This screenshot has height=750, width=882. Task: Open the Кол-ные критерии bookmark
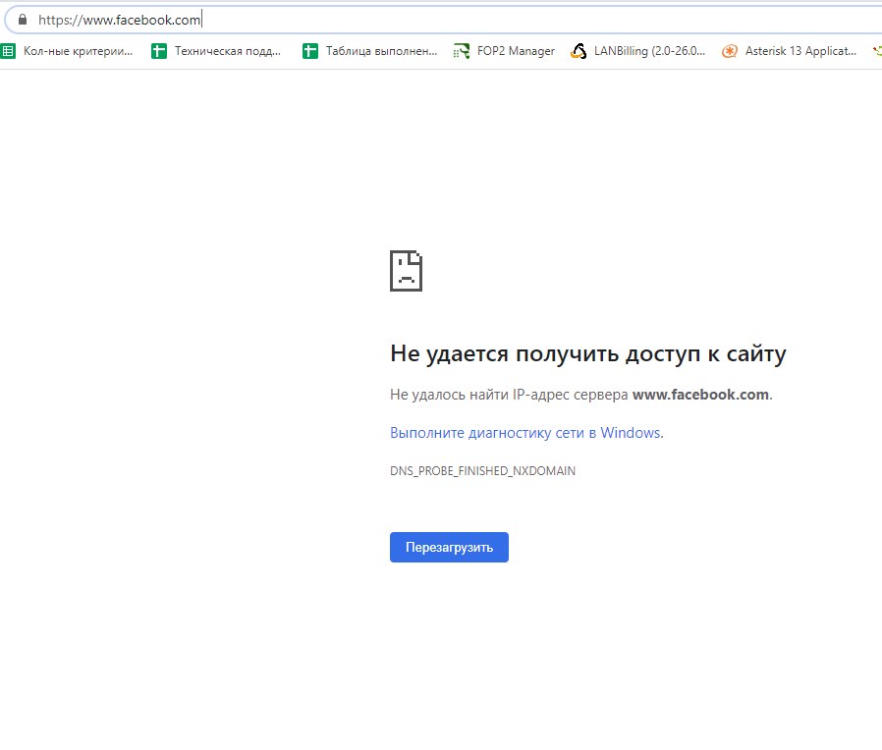[x=68, y=51]
